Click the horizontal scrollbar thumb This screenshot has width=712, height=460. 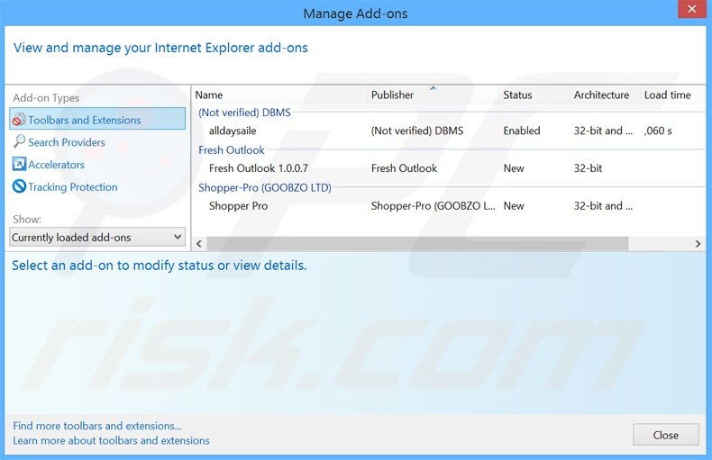pos(417,244)
